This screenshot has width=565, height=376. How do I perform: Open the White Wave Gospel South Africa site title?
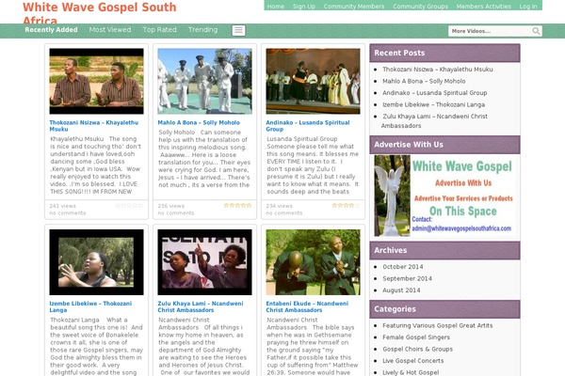point(100,13)
